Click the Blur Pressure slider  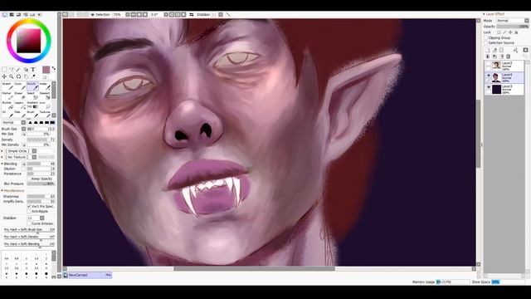41,184
